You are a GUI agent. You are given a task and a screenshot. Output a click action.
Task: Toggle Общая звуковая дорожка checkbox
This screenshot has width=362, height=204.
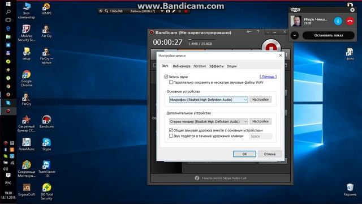tap(171, 130)
